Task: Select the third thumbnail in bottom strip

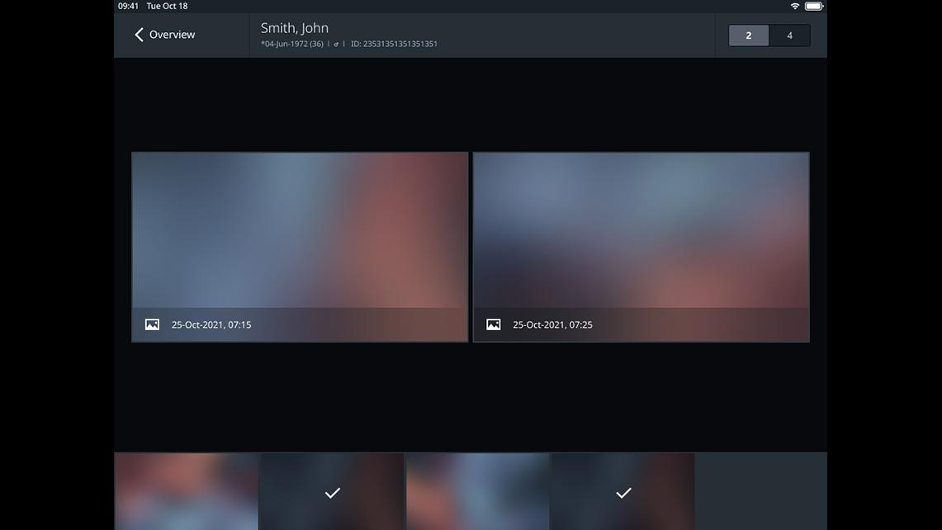Action: tap(478, 491)
